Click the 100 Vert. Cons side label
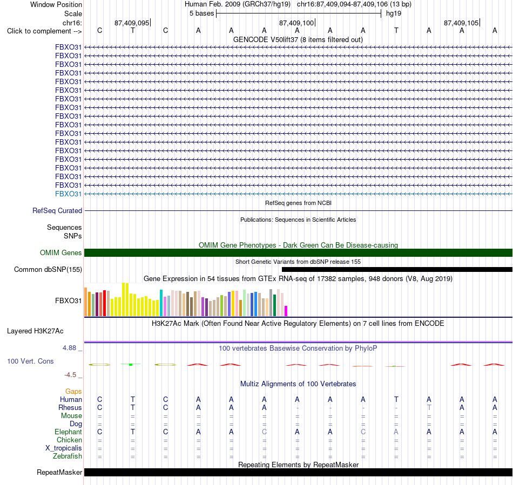 click(30, 361)
